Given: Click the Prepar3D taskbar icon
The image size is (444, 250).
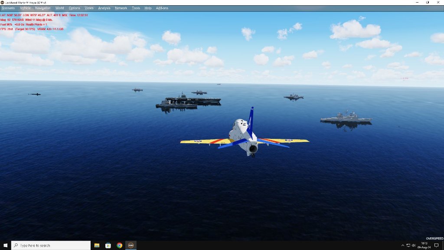Looking at the screenshot, I should click(131, 245).
